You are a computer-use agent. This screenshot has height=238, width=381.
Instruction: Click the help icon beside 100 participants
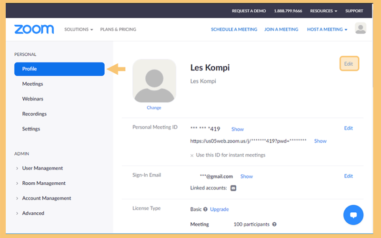tap(274, 224)
